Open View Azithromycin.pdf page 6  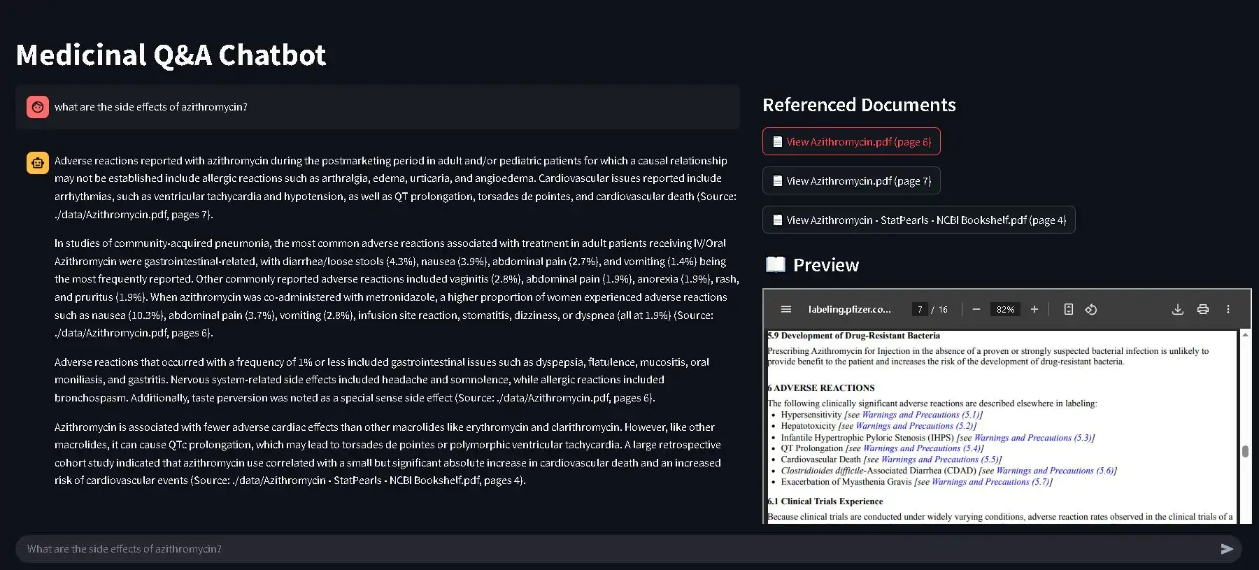coord(851,141)
